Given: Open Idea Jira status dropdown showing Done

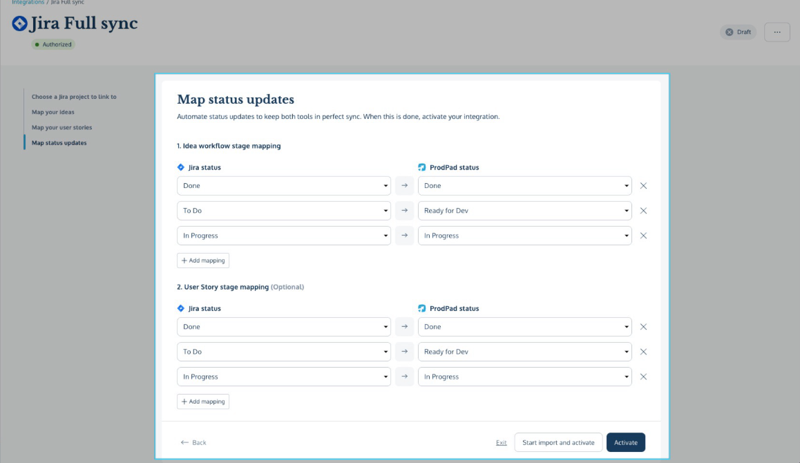Looking at the screenshot, I should [x=284, y=186].
